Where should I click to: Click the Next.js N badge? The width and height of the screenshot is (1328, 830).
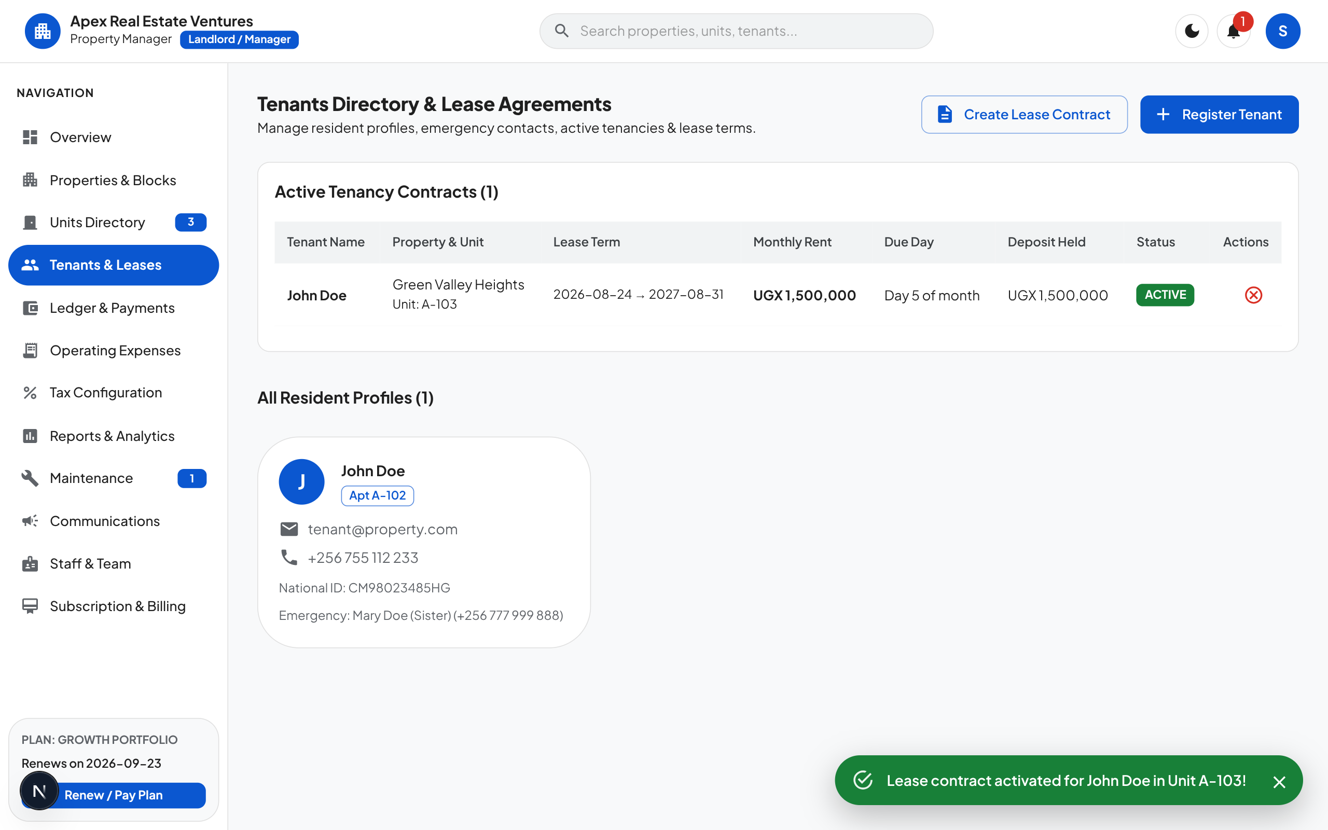39,791
